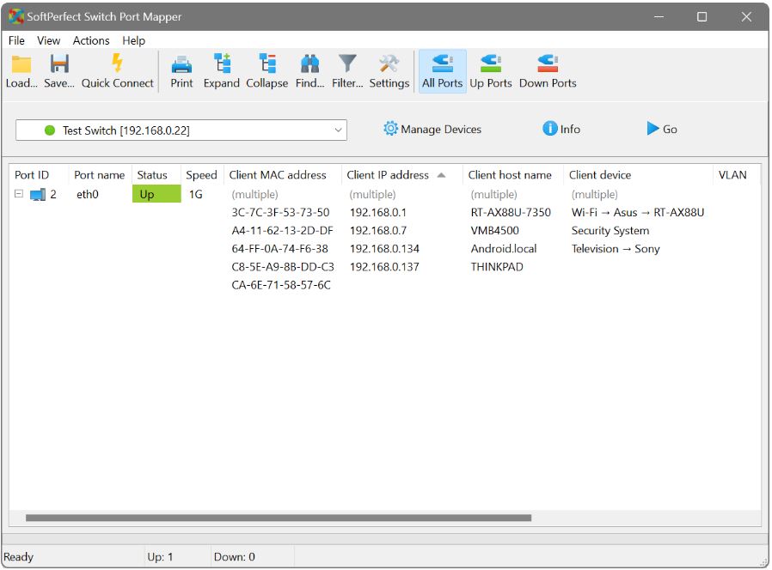772x570 pixels.
Task: Open the Test Switch device dropdown
Action: pyautogui.click(x=181, y=130)
